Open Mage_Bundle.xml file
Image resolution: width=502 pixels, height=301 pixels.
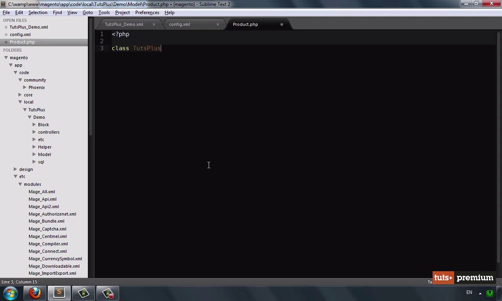46,221
